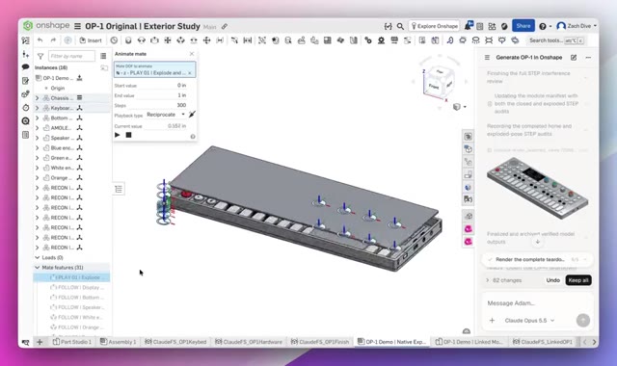
Task: Switch to the Assembly 1 tab
Action: pyautogui.click(x=118, y=342)
